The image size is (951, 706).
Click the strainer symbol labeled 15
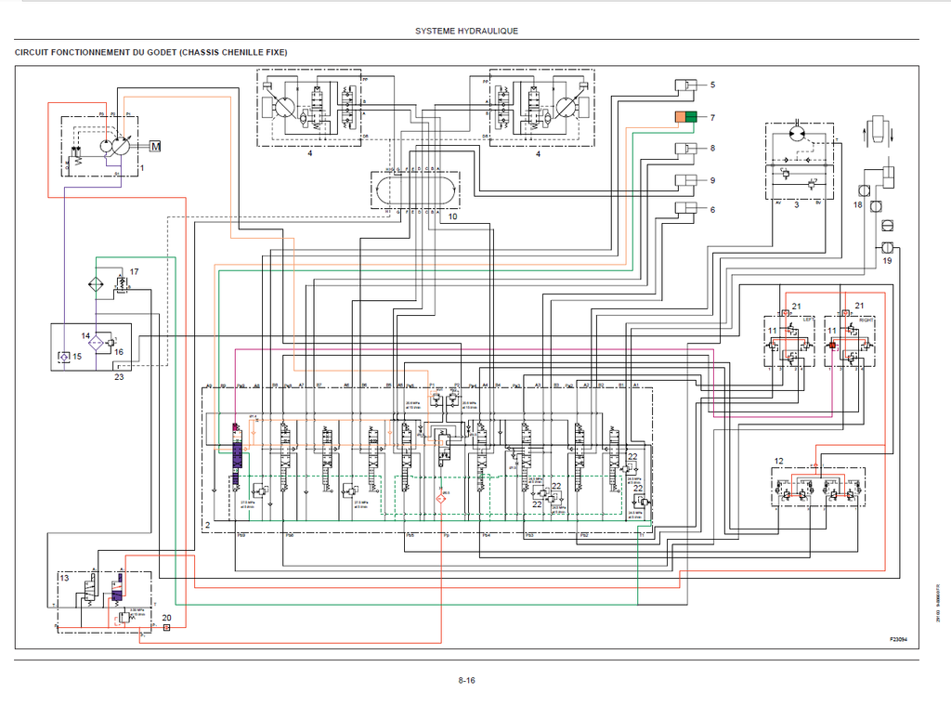click(x=64, y=357)
